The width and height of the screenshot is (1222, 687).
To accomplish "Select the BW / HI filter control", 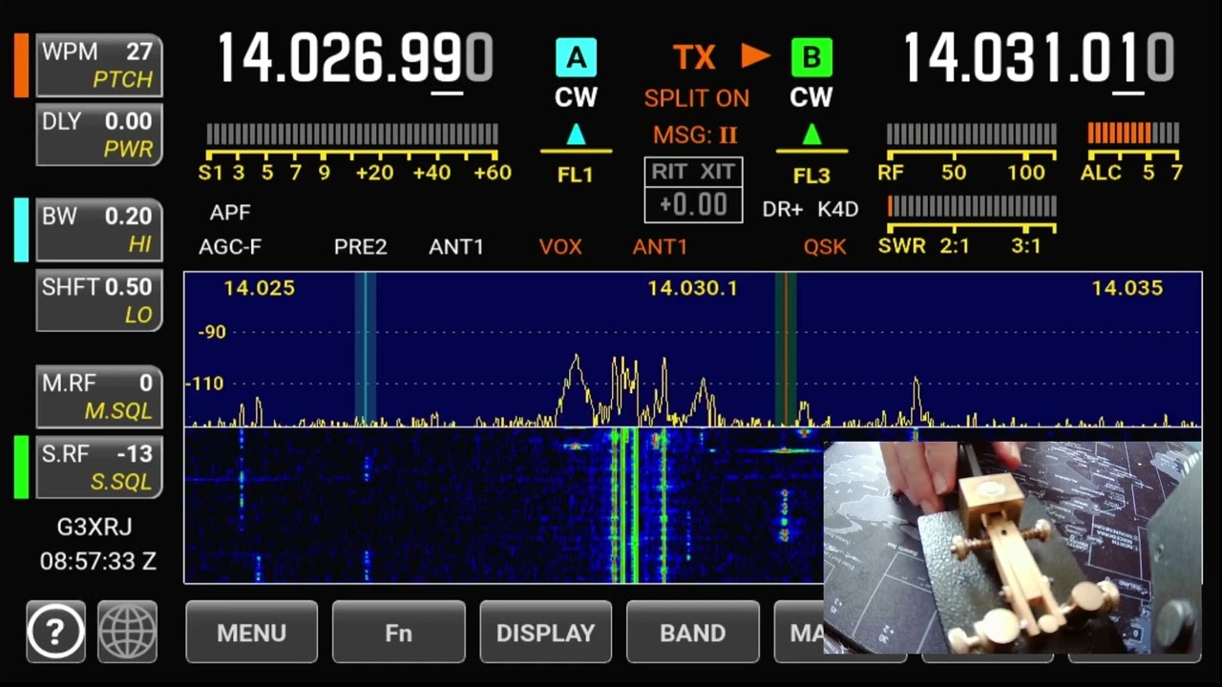I will pyautogui.click(x=99, y=230).
